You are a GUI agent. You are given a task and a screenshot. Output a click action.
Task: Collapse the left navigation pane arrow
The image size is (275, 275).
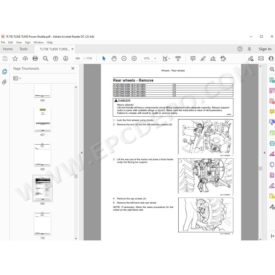tap(82, 152)
